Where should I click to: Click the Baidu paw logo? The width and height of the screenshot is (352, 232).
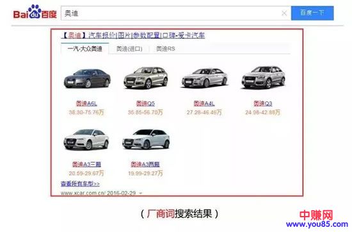pos(35,12)
